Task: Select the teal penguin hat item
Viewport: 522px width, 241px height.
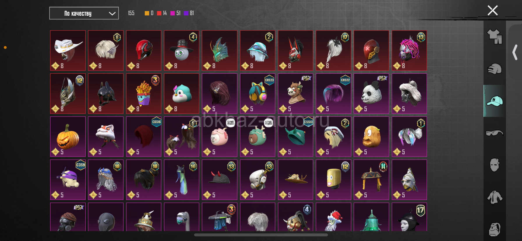Action: coord(181,93)
